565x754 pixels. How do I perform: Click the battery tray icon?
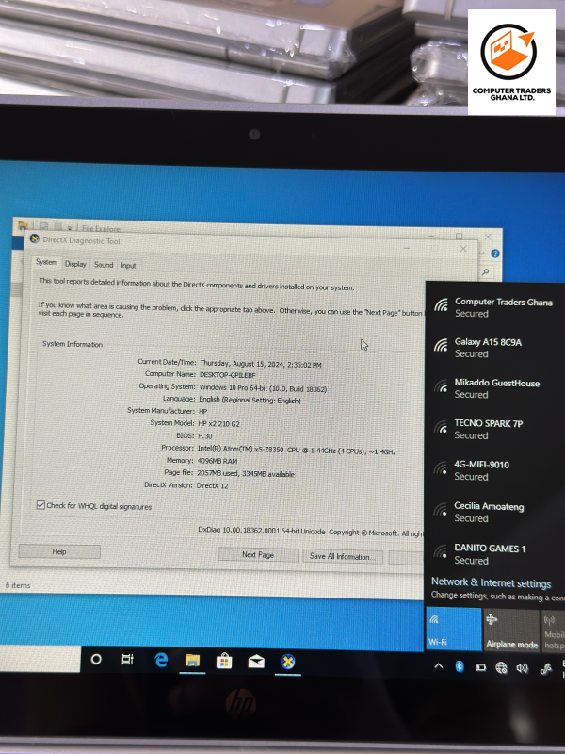point(480,667)
